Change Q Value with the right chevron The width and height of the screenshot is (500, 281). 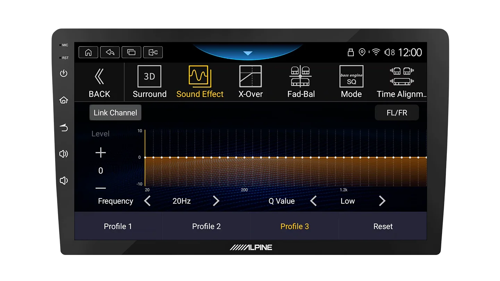(382, 201)
